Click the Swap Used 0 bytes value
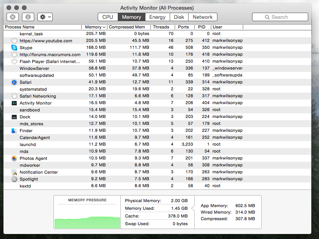Screen dimensions: 319x239 click(180, 224)
